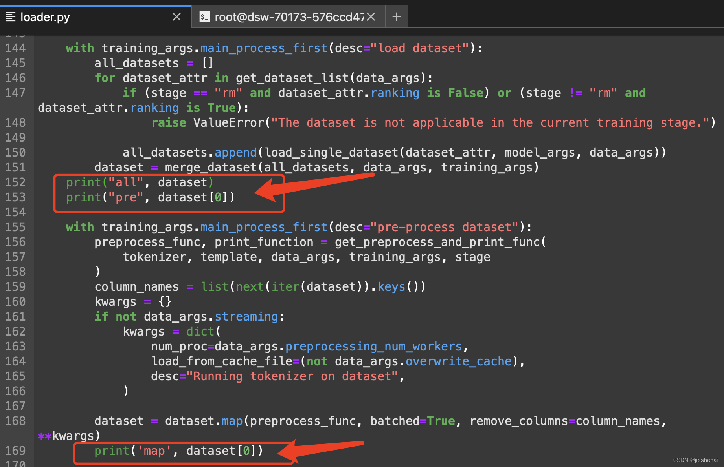724x467 pixels.
Task: Click the file icon on loader.py tab
Action: pyautogui.click(x=11, y=17)
